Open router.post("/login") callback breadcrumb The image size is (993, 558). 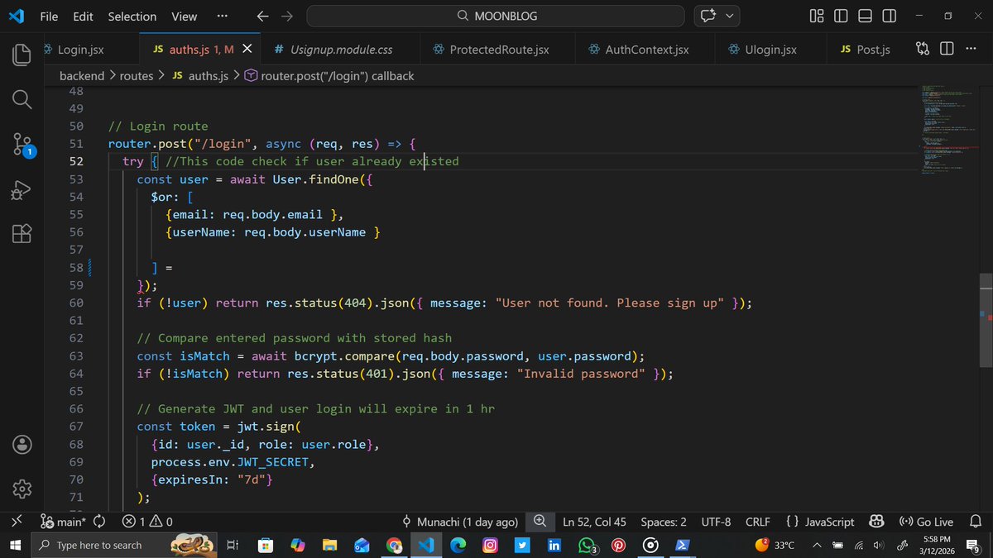pos(329,76)
